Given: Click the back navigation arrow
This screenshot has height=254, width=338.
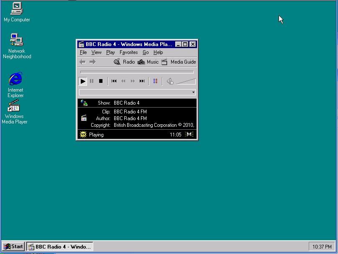Looking at the screenshot, I should click(x=82, y=62).
